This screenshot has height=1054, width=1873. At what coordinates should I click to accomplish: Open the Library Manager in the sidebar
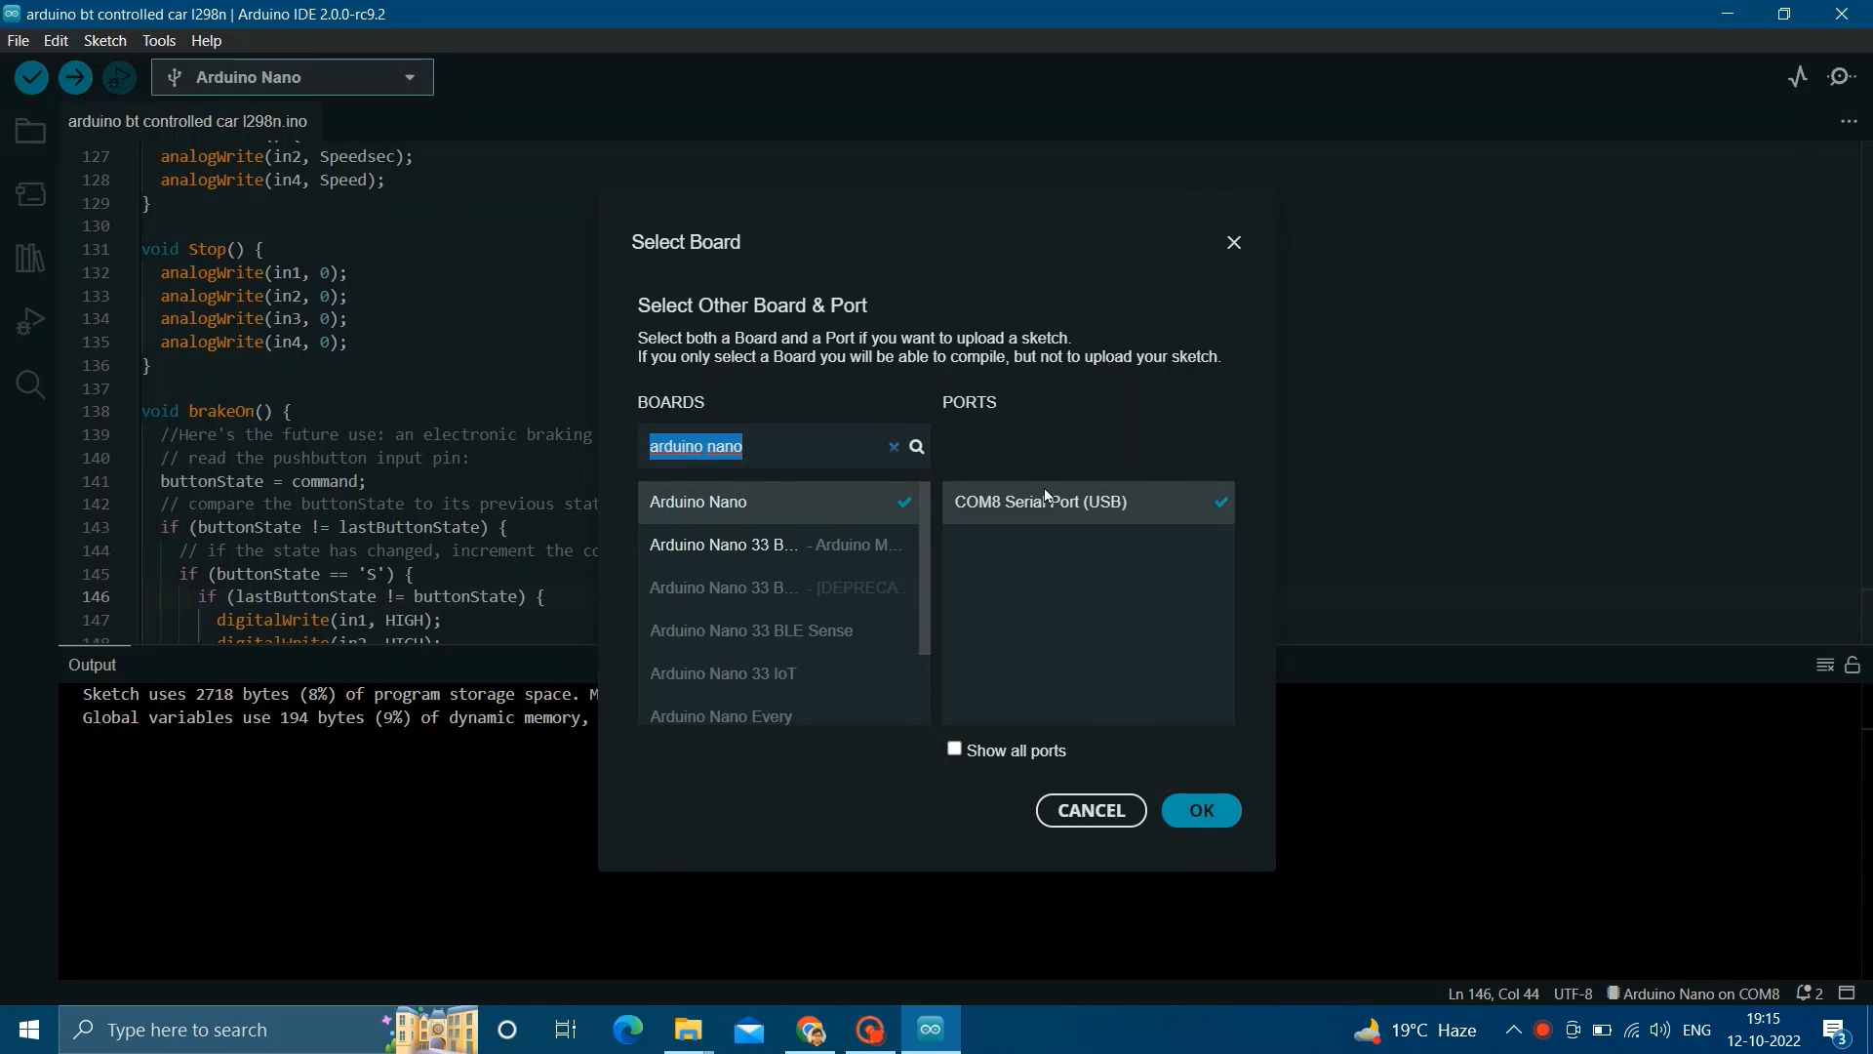[30, 258]
